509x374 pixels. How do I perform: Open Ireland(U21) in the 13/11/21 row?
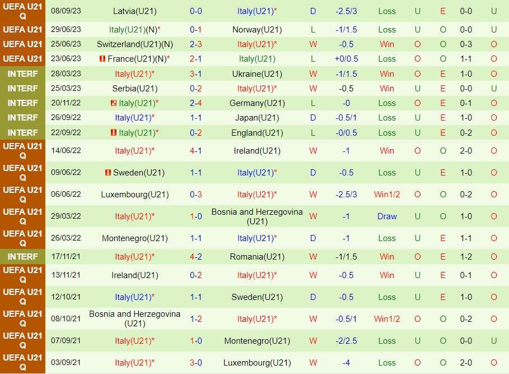click(135, 275)
